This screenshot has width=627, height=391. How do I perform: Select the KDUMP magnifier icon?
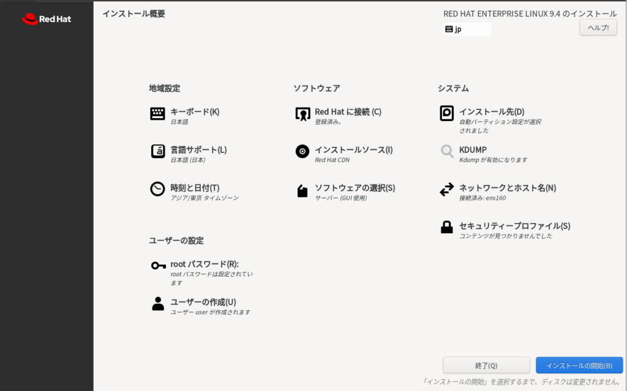pyautogui.click(x=447, y=152)
